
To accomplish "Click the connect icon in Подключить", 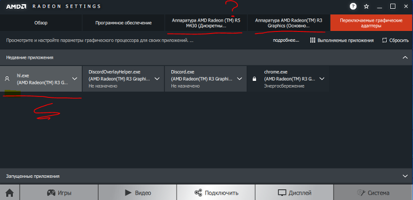I will point(198,193).
